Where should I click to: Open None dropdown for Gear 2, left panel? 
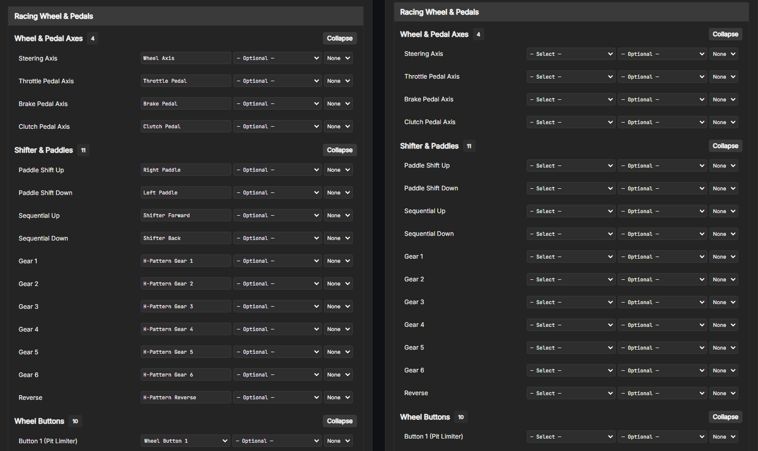[338, 283]
